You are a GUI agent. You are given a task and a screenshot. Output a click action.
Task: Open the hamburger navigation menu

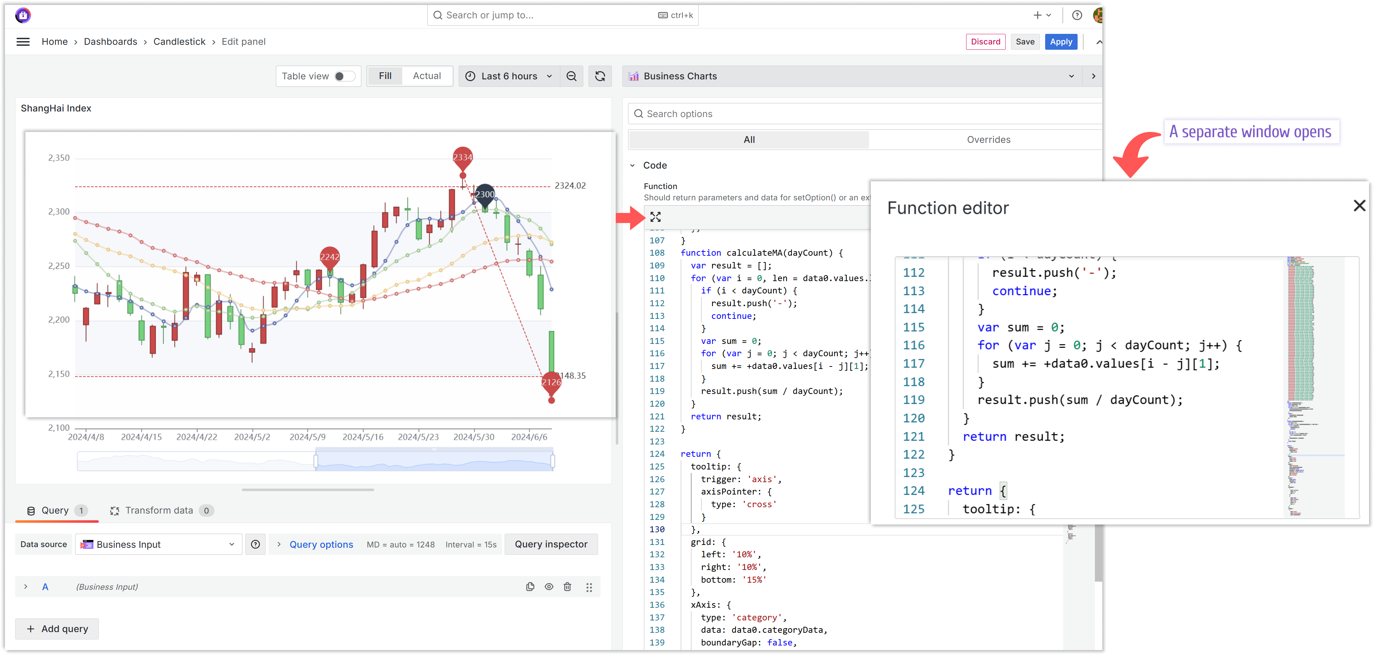(23, 41)
